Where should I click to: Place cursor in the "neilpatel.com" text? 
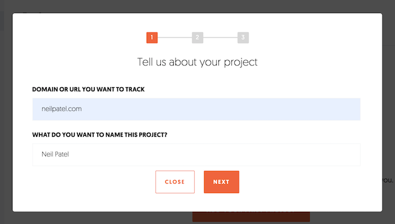click(x=62, y=109)
